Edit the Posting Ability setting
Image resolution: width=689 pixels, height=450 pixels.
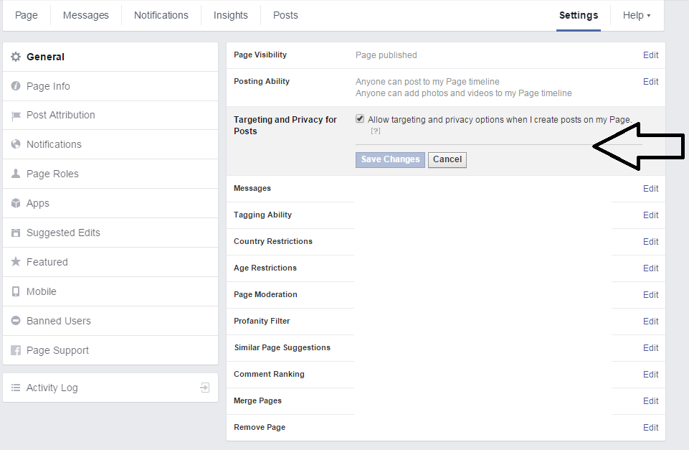(651, 81)
